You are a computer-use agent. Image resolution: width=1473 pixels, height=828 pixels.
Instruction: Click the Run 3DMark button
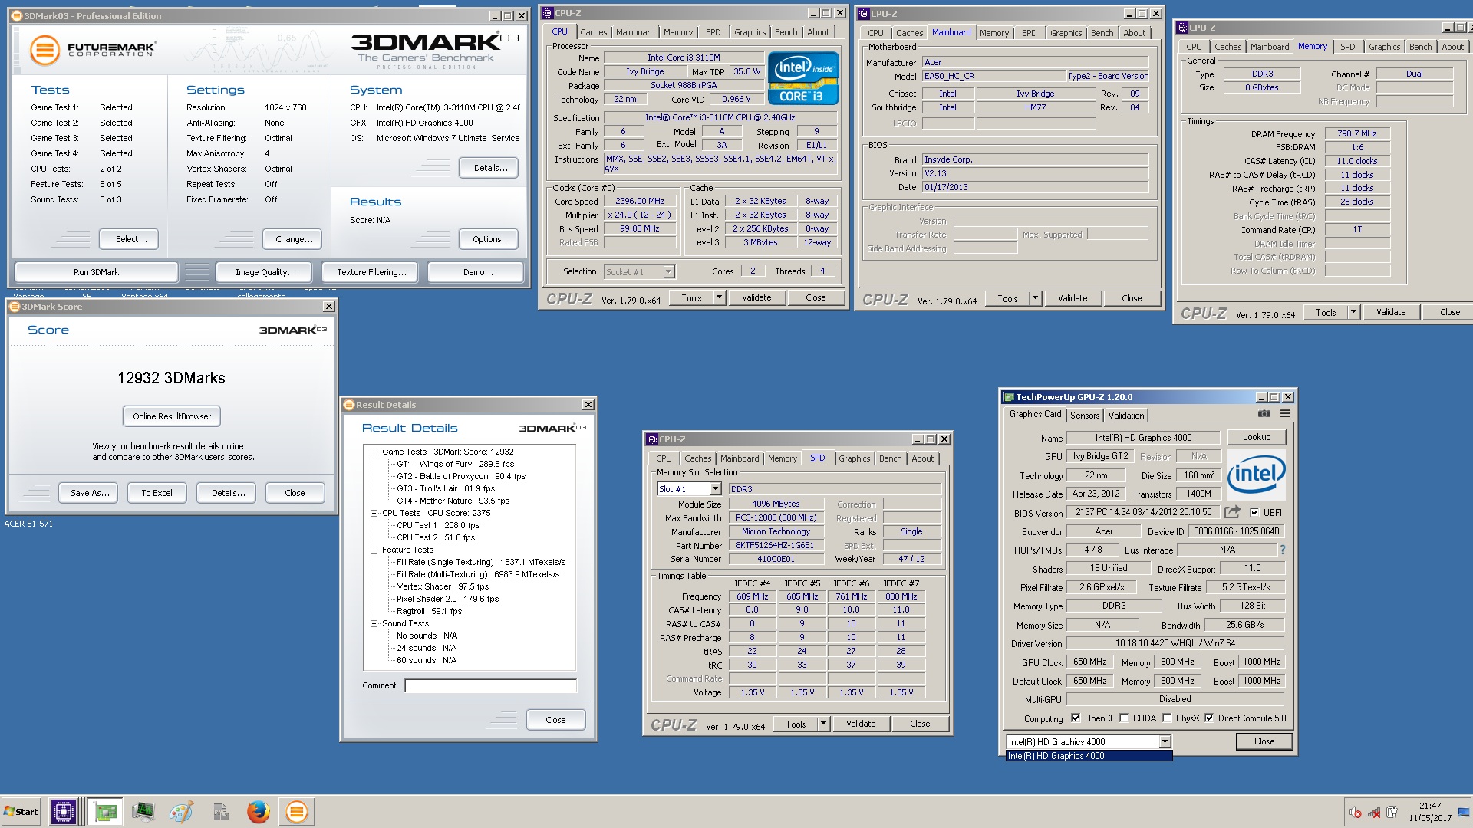pyautogui.click(x=96, y=272)
